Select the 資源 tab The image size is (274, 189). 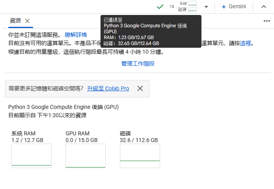coord(15,21)
